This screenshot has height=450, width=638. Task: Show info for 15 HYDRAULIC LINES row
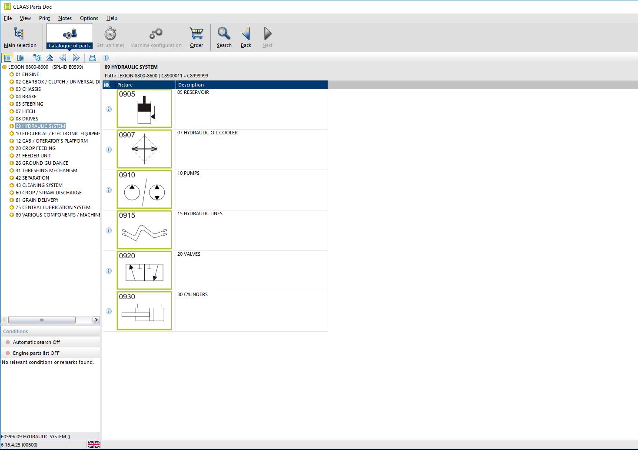[x=109, y=230]
